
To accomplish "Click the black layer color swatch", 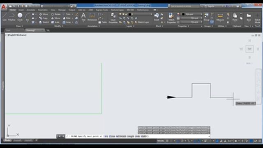I will tap(130, 14).
